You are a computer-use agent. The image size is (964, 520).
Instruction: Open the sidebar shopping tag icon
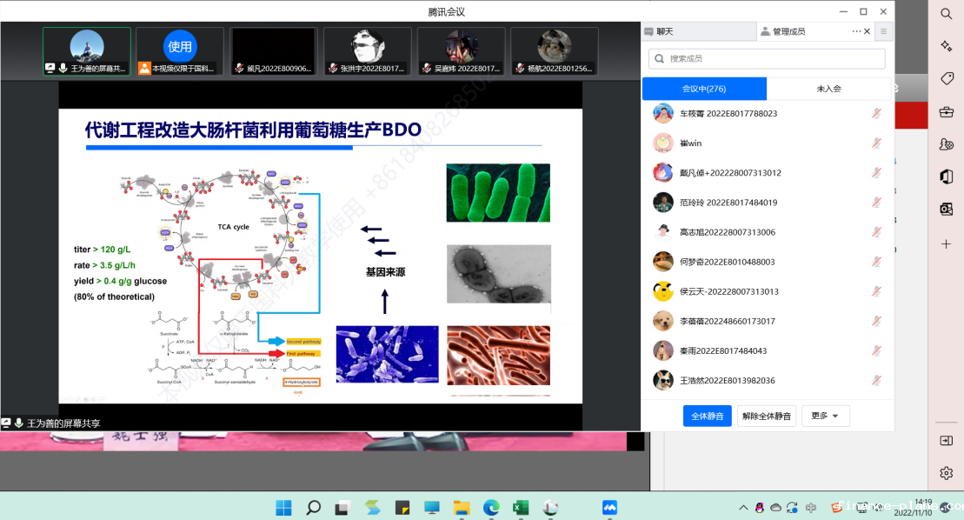point(946,78)
